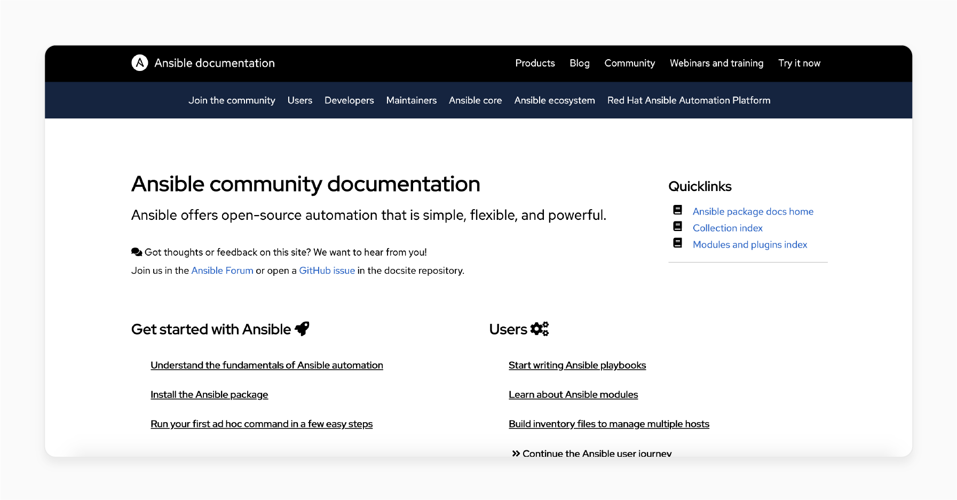Open Learn about Ansible modules link
Screen dimensions: 957x500
click(x=573, y=394)
